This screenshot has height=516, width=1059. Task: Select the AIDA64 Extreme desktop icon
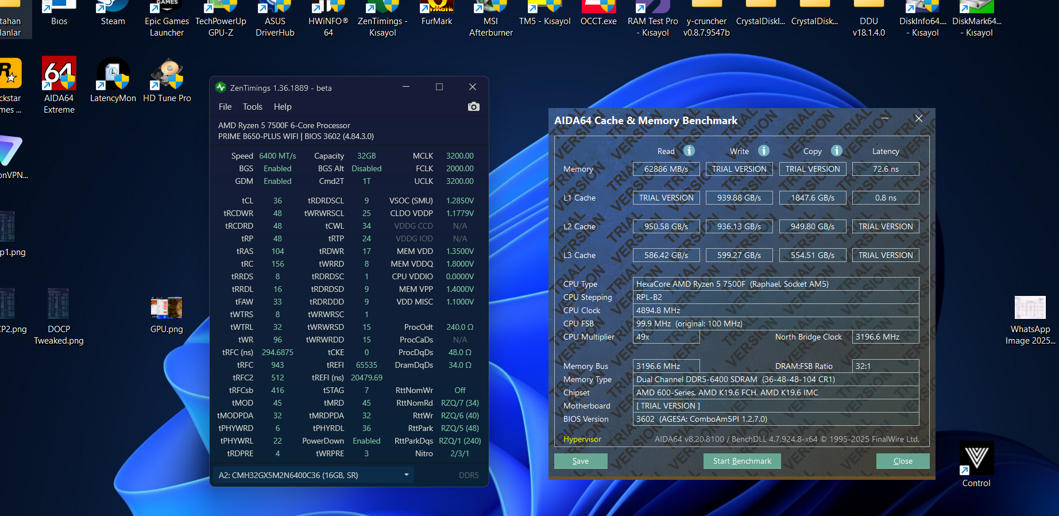click(x=59, y=86)
